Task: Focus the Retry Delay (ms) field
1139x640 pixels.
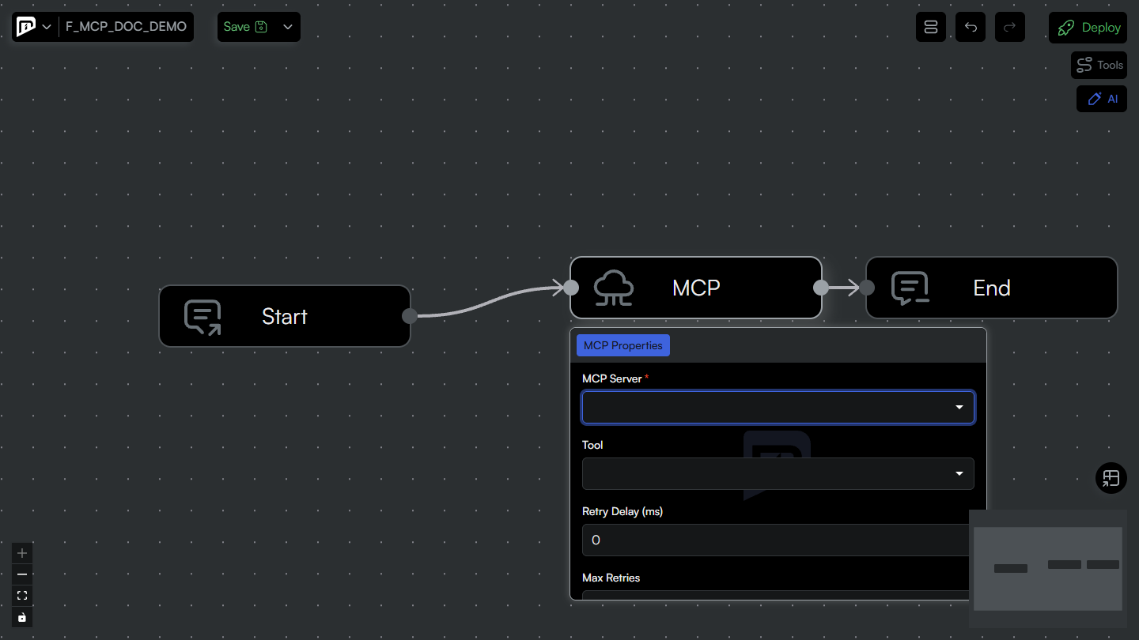Action: pyautogui.click(x=775, y=540)
